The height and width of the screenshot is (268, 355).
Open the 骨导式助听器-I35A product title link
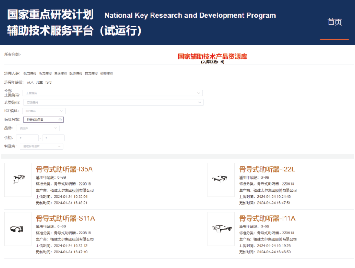(64, 169)
